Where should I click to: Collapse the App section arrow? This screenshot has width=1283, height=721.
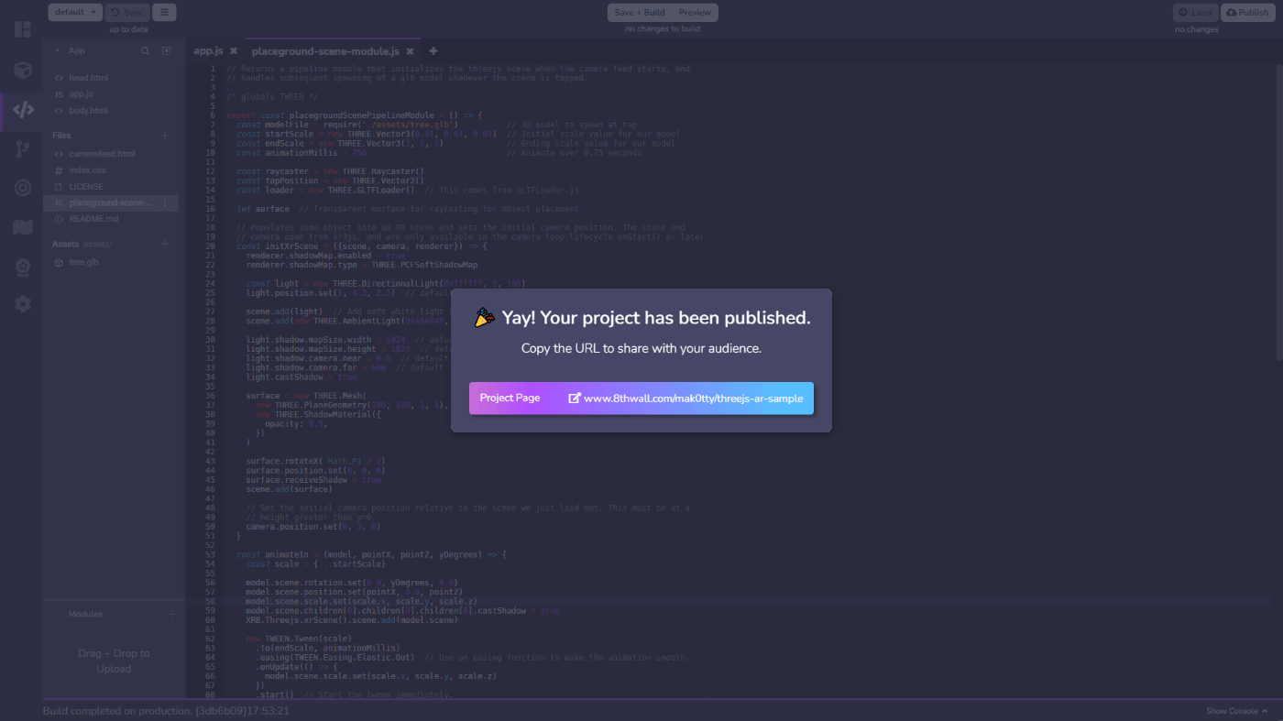click(x=58, y=51)
